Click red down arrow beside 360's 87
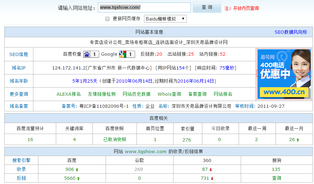The image size is (314, 184). click(211, 169)
